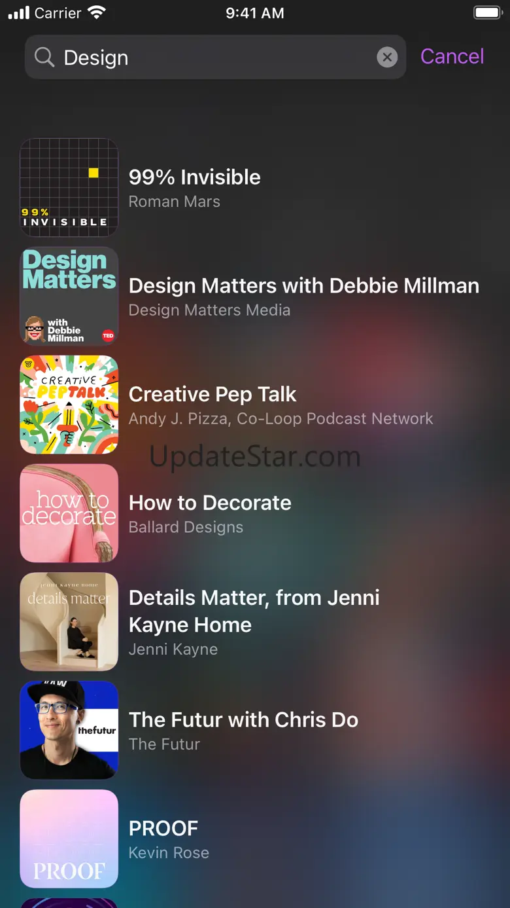Select The Futur publisher subtitle
This screenshot has height=908, width=510.
164,744
